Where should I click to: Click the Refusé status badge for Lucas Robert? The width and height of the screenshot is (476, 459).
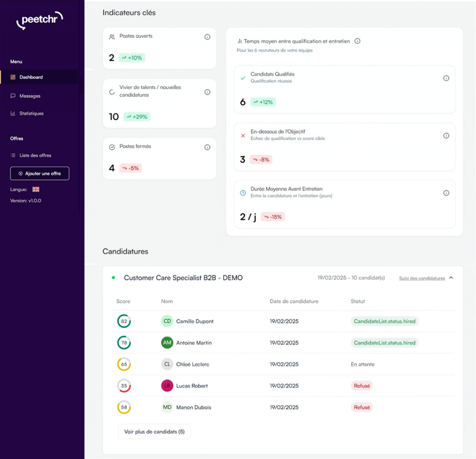pos(362,386)
